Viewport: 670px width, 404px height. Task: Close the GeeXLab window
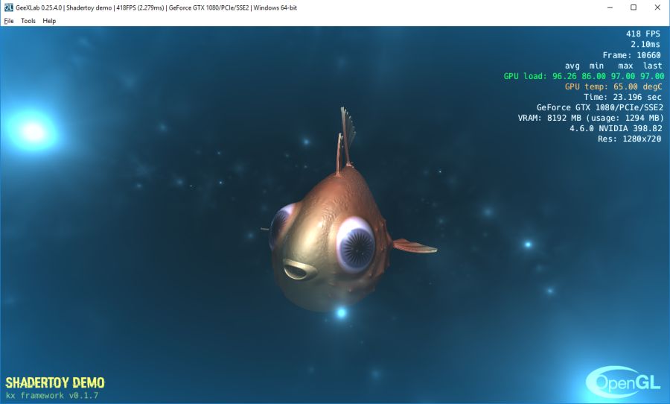(657, 7)
